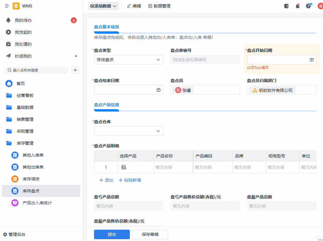Open 产品出入库统计 dashboard icon
The height and width of the screenshot is (241, 323).
pos(15,203)
